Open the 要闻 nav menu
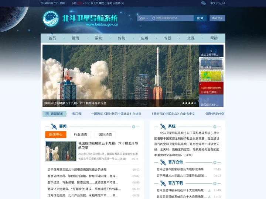This screenshot has height=199, width=266. pyautogui.click(x=75, y=38)
